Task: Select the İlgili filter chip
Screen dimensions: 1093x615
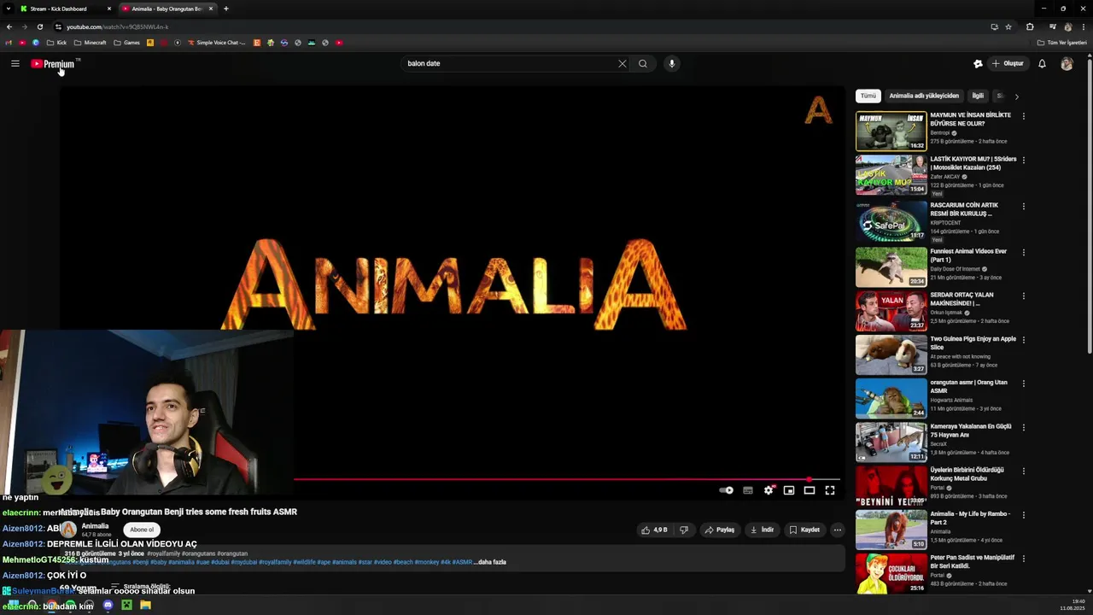Action: click(978, 96)
